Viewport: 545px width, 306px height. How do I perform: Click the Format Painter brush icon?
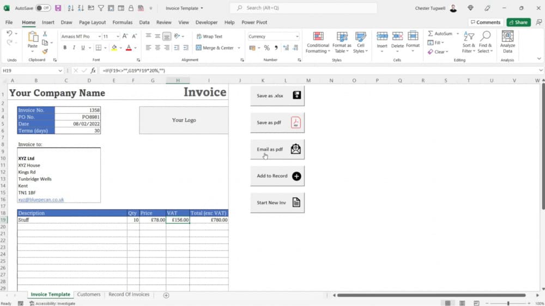point(45,52)
